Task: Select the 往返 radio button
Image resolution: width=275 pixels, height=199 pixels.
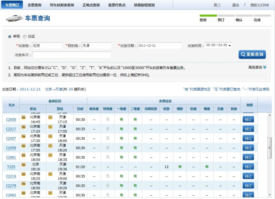Action: pyautogui.click(x=25, y=36)
